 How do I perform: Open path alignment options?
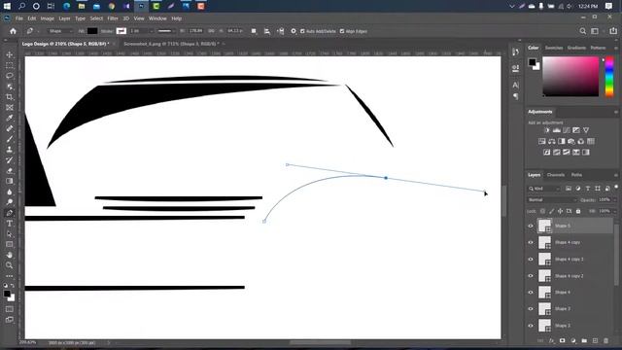pos(267,31)
